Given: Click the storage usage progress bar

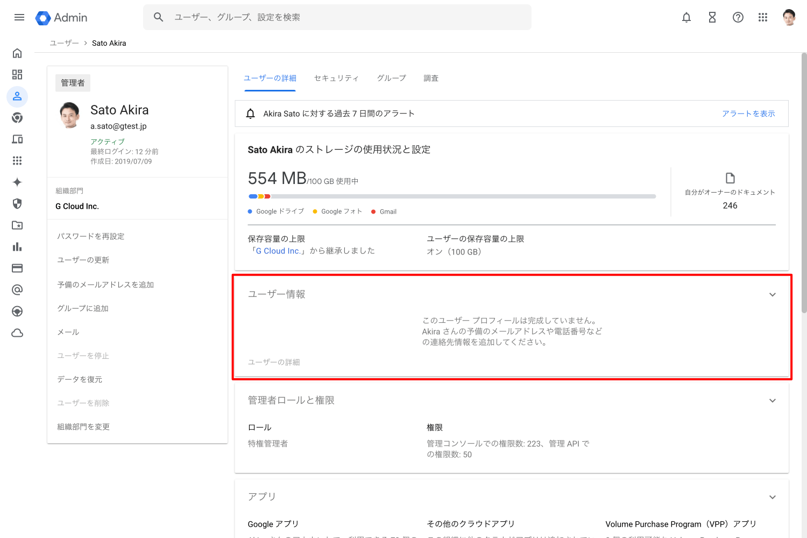Looking at the screenshot, I should (x=452, y=196).
